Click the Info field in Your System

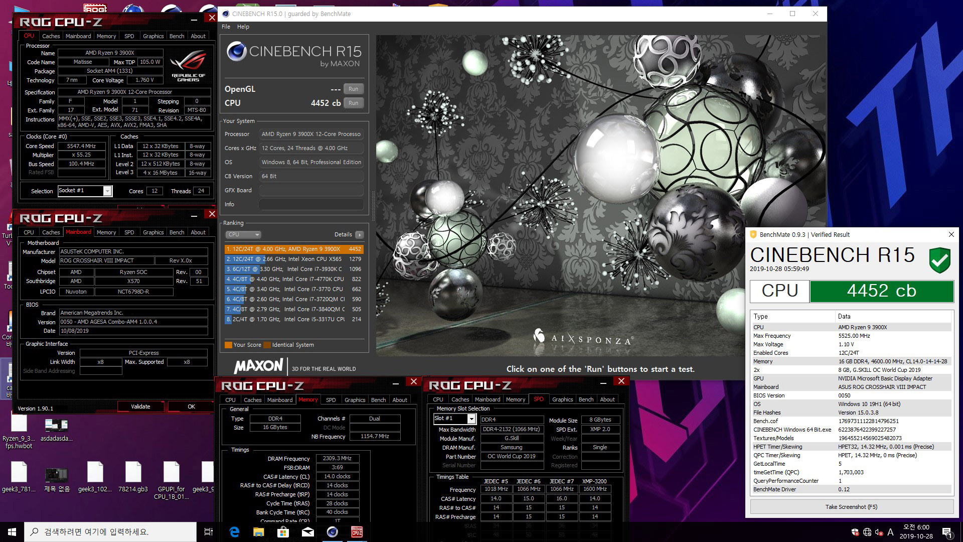pos(311,204)
